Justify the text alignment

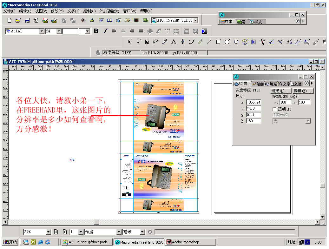click(x=141, y=31)
